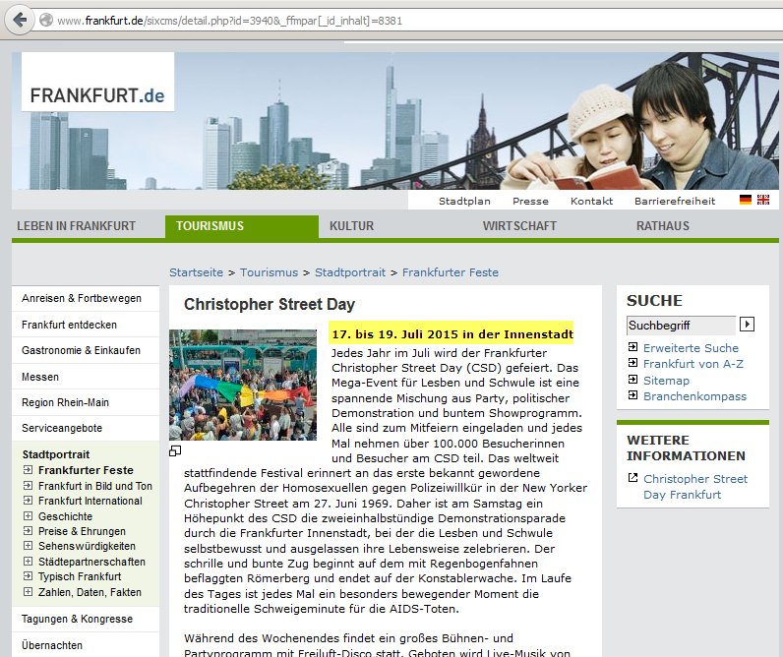This screenshot has height=657, width=783.
Task: Enlarge photo using the magnify icon below image
Action: point(175,450)
